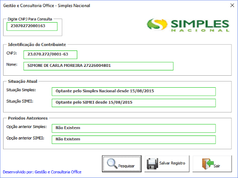Viewport: 238px width, 178px height.
Task: Select the Opção anterior SIMEI field
Action: (x=133, y=139)
